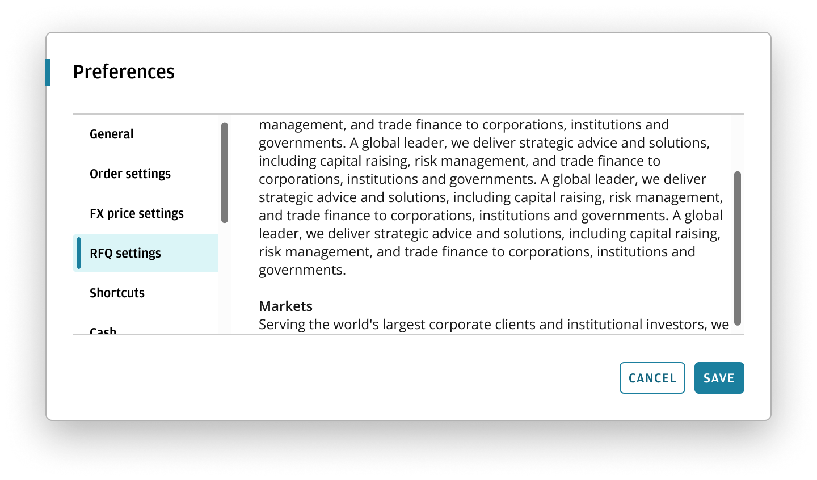The image size is (817, 480).
Task: Open the Shortcuts tab
Action: [117, 293]
